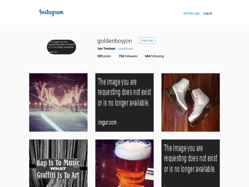This screenshot has height=187, width=249.
Task: Click the Jon Trevisan name text
Action: pos(106,48)
